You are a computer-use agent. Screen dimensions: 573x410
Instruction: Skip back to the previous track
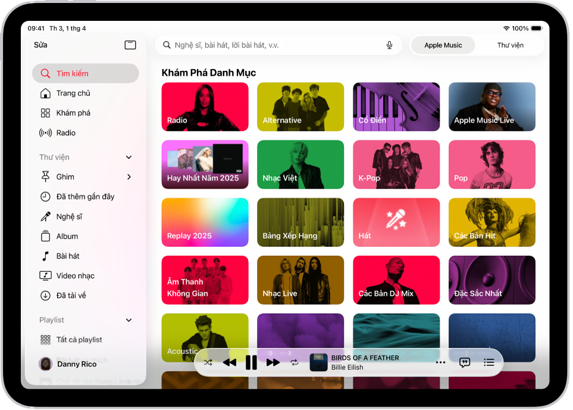(x=230, y=362)
